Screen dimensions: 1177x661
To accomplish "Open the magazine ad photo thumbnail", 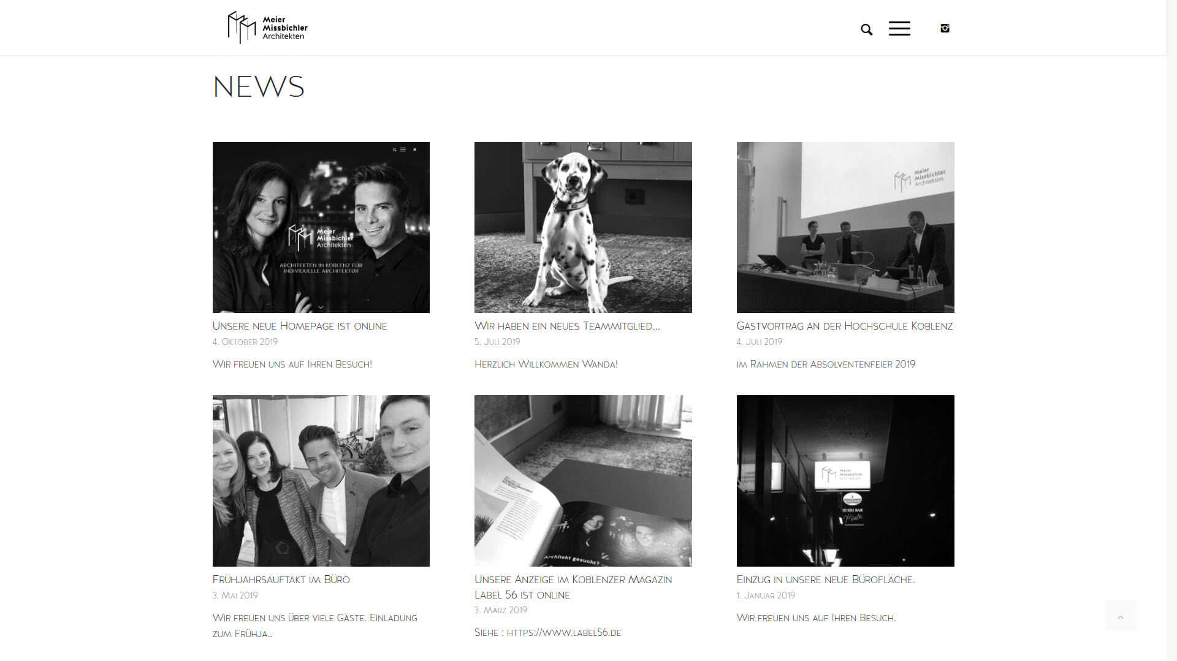I will [583, 481].
